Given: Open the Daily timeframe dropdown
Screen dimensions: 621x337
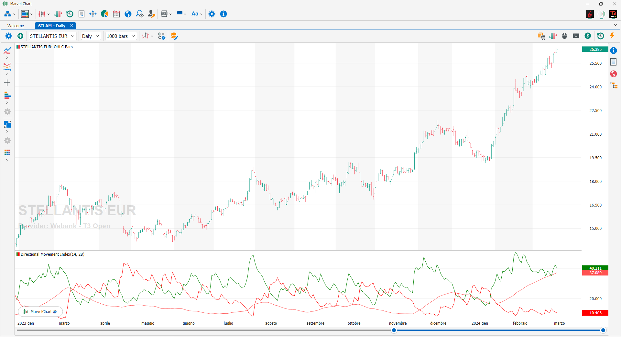Looking at the screenshot, I should [91, 36].
